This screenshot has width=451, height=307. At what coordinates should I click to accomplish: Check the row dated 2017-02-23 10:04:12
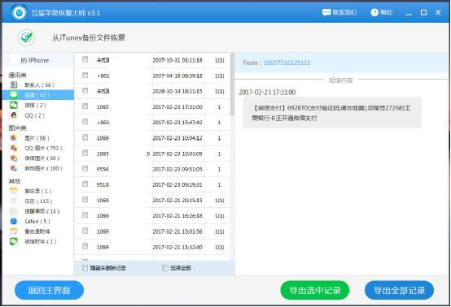tap(85, 137)
